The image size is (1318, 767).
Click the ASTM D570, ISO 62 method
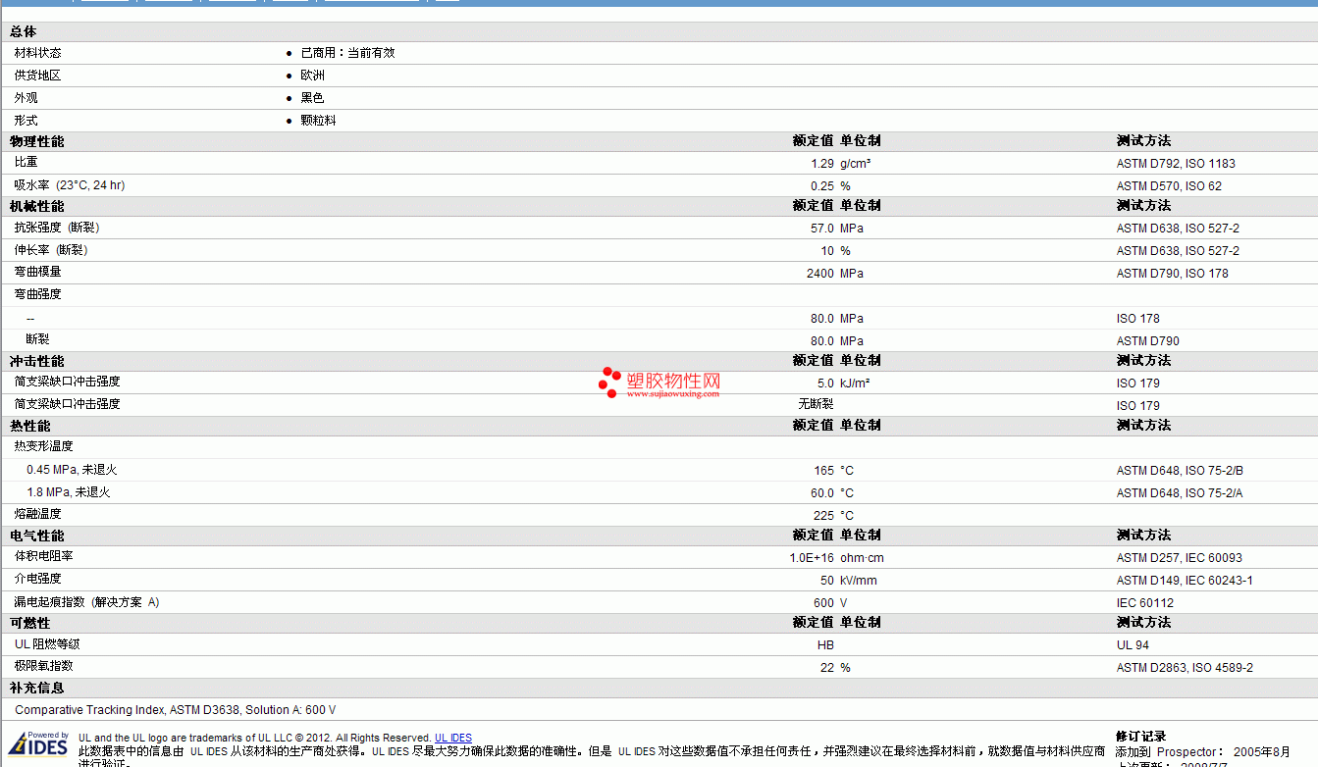pos(1169,186)
